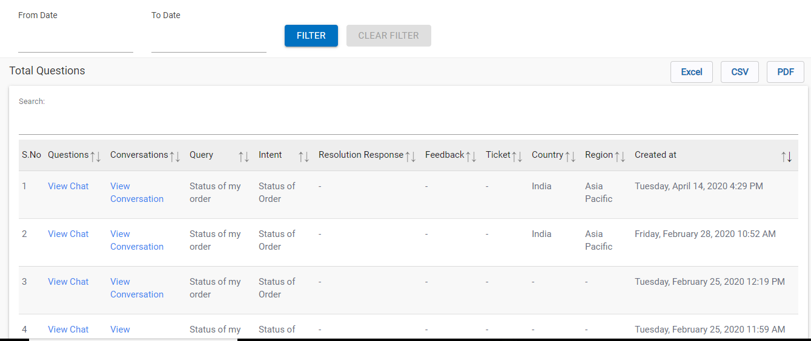Sort table by Country arrows

click(x=571, y=157)
